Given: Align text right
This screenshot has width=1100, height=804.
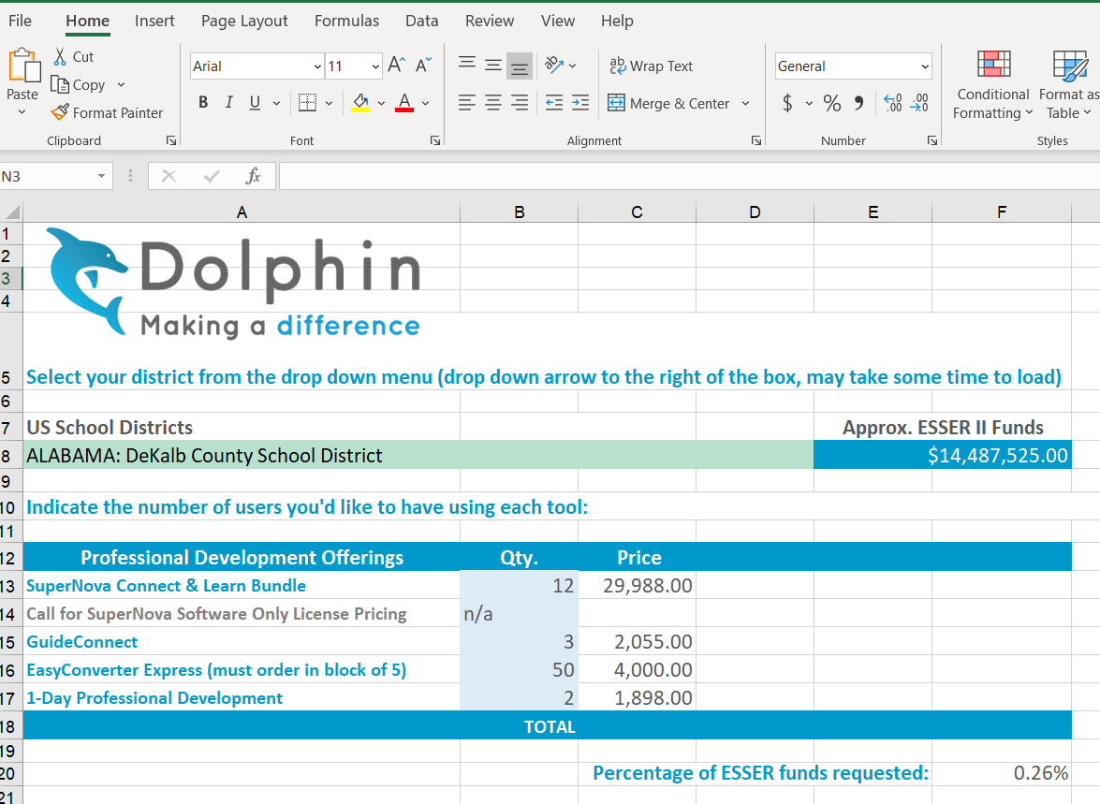Looking at the screenshot, I should 520,103.
